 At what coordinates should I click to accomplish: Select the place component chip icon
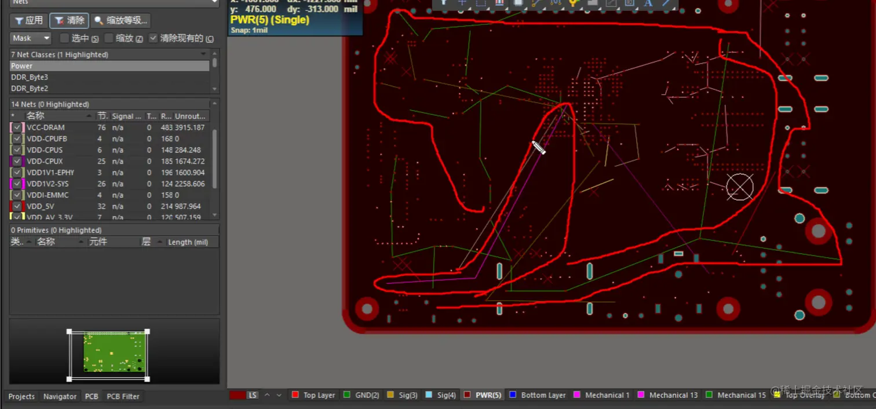click(518, 3)
